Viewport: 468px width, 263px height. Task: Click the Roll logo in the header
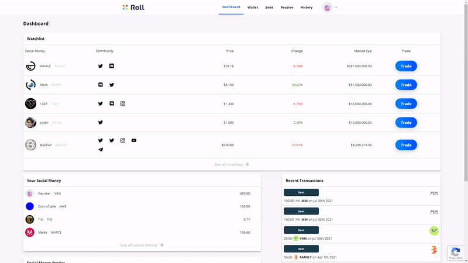pos(133,7)
